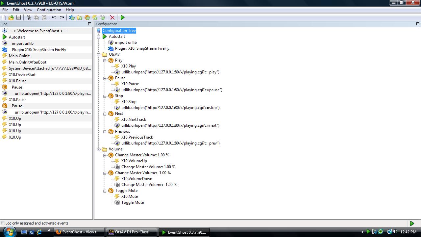421x237 pixels.
Task: Click the red X delete icon
Action: [112, 17]
